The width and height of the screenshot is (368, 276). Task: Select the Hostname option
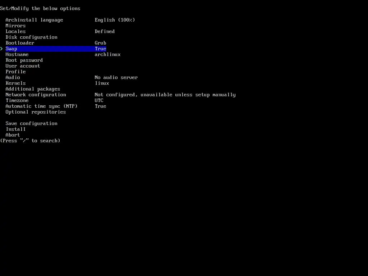click(x=17, y=55)
